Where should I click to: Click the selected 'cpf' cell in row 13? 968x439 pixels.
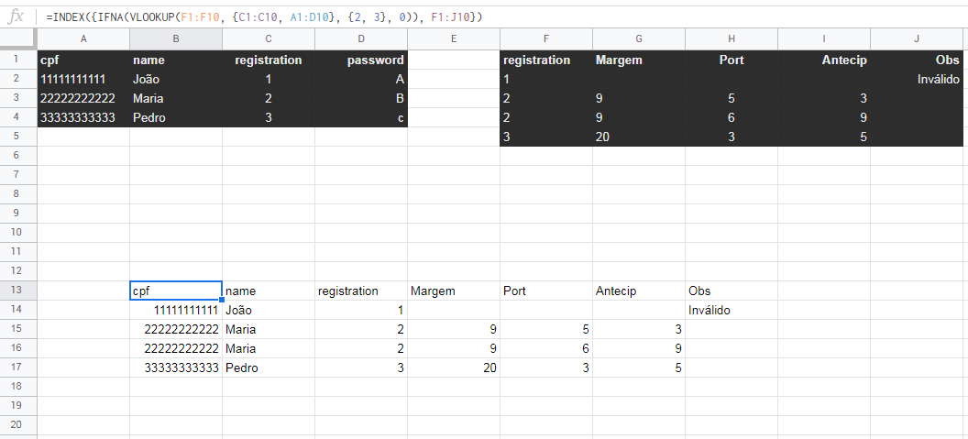(x=176, y=291)
